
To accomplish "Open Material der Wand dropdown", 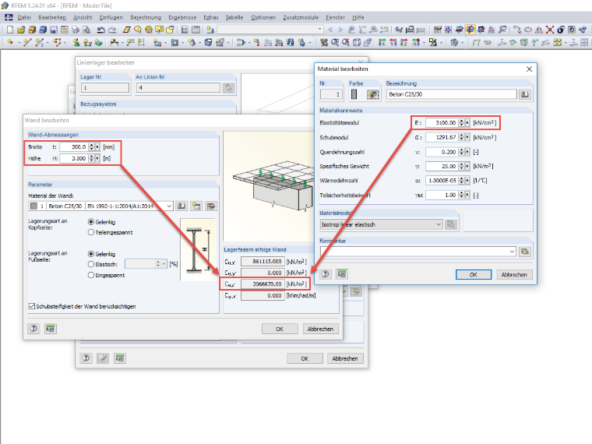I will coord(169,206).
